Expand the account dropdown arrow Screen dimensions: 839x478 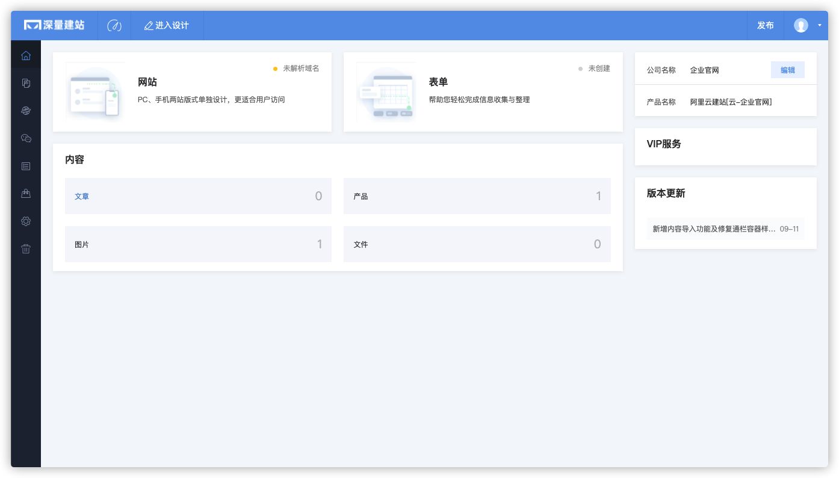[x=820, y=25]
